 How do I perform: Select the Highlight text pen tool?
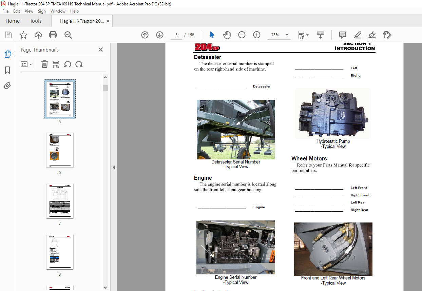[x=357, y=35]
